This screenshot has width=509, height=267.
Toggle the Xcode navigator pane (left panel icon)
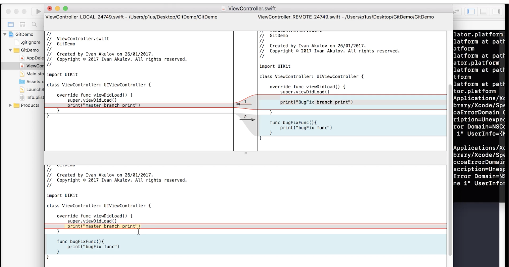point(471,12)
